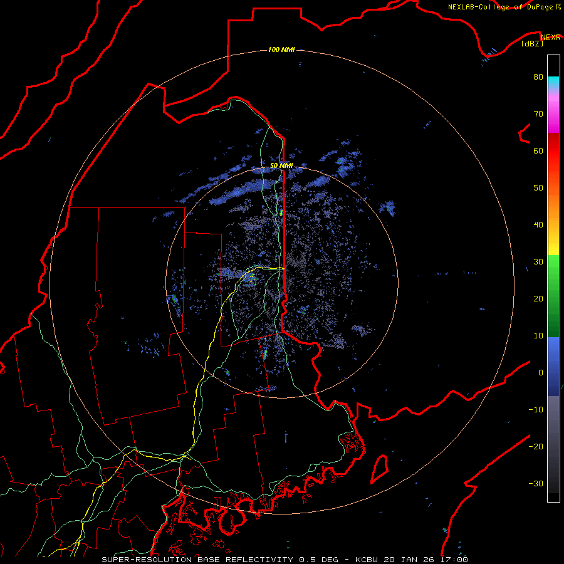Click the '10' value on the dBZ scale
Screen dimensions: 564x564
[538, 336]
